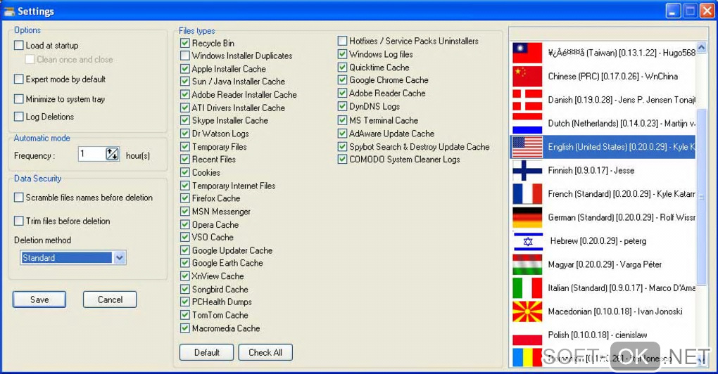Click the Italian flag icon
The height and width of the screenshot is (374, 718).
[527, 288]
